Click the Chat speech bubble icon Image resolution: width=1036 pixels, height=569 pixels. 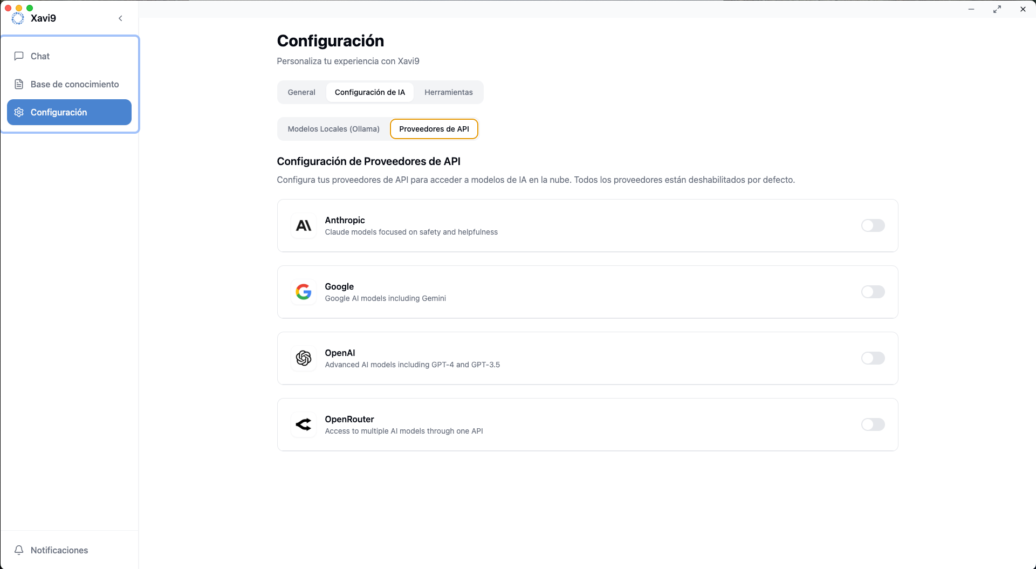[19, 56]
